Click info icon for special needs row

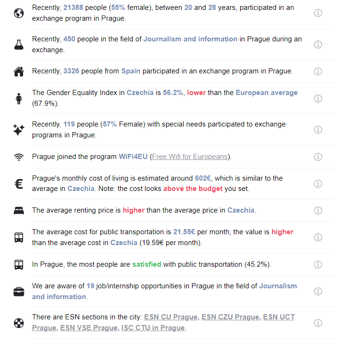tap(318, 129)
